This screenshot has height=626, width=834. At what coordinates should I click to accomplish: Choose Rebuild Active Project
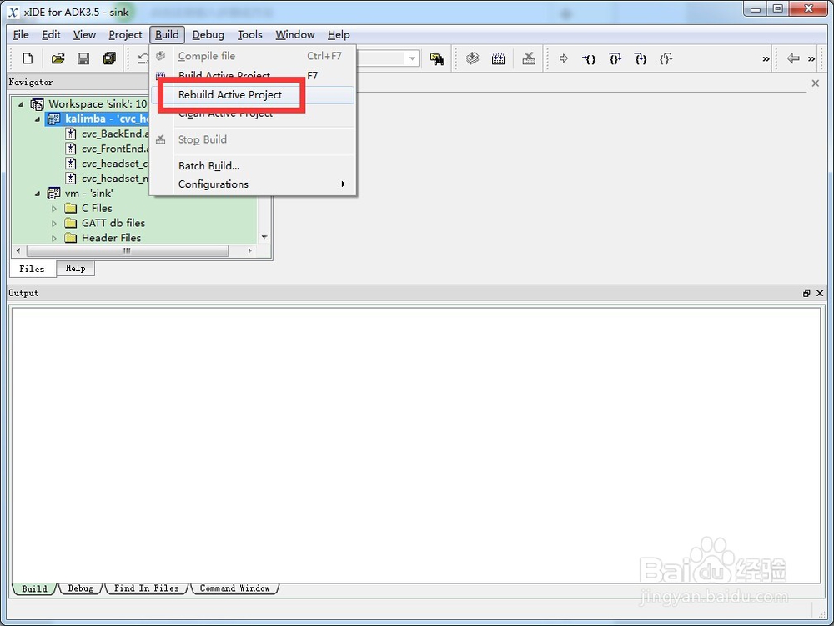pos(253,95)
